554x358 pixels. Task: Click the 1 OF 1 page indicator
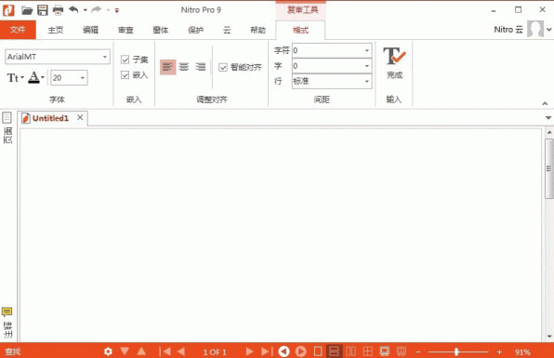[215, 352]
